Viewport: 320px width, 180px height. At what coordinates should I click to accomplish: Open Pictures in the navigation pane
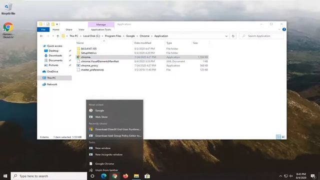53,65
